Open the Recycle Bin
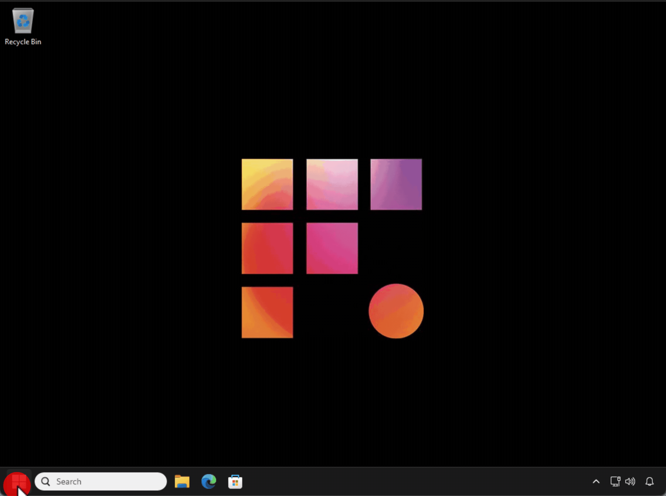 [23, 21]
